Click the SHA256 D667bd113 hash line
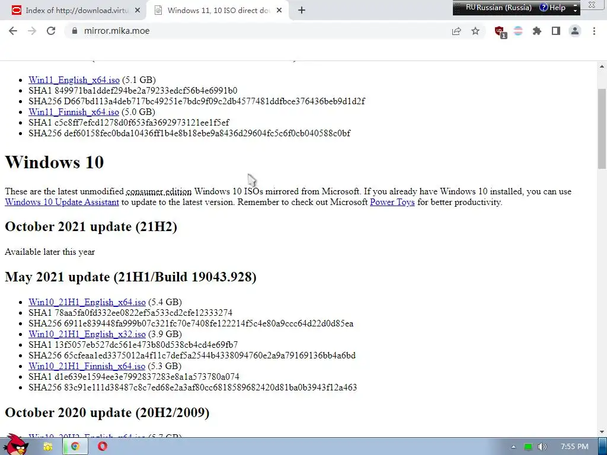 197,101
